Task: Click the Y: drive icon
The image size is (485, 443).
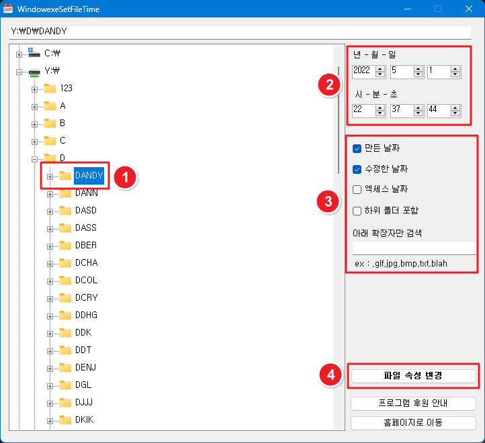Action: 34,70
